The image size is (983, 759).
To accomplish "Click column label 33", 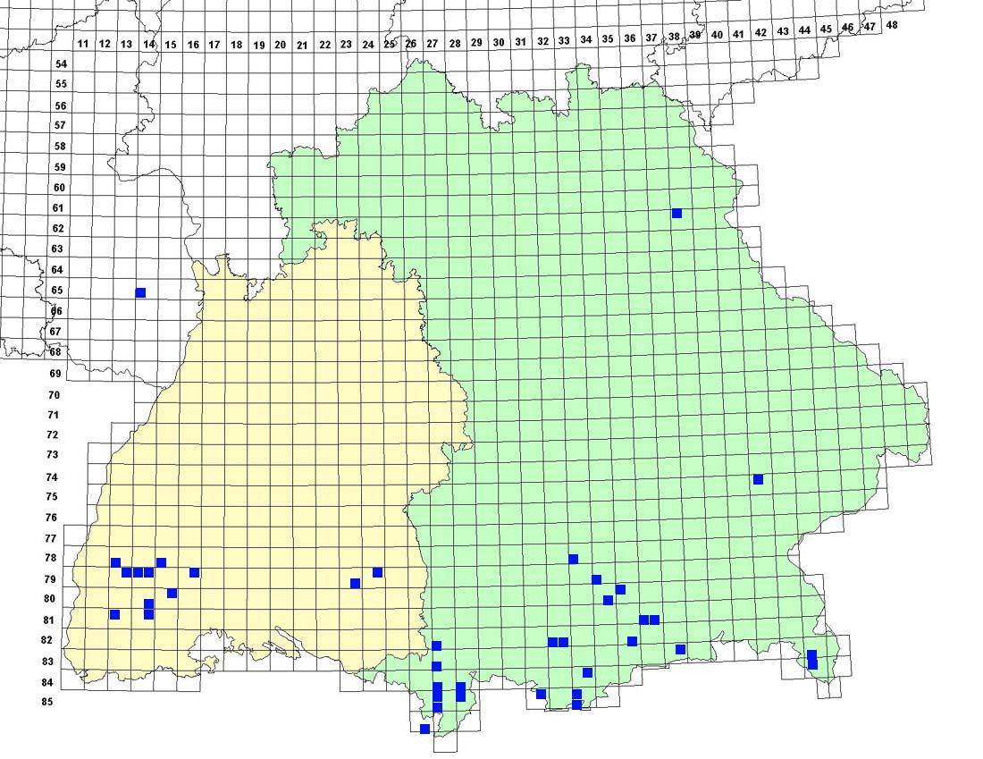I will (x=564, y=41).
